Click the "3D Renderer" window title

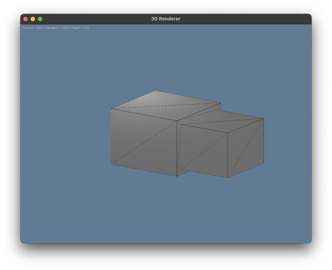point(166,19)
